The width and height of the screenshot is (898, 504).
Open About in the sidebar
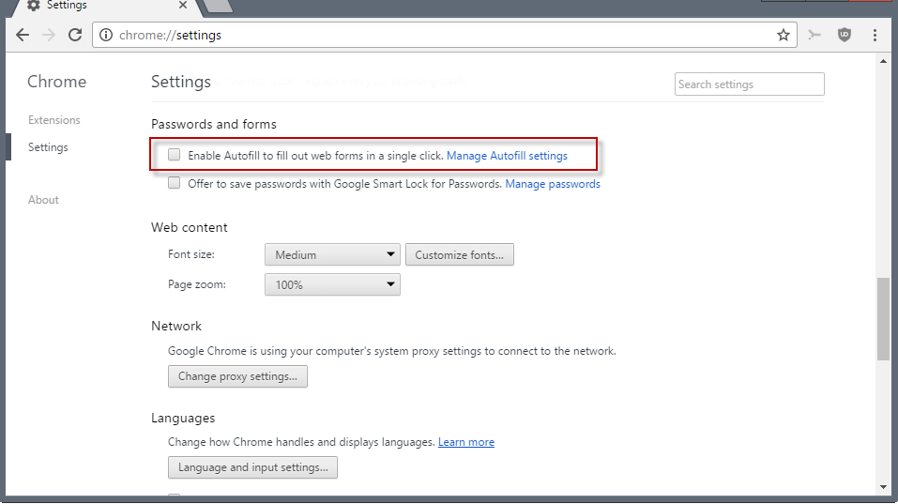pyautogui.click(x=43, y=200)
